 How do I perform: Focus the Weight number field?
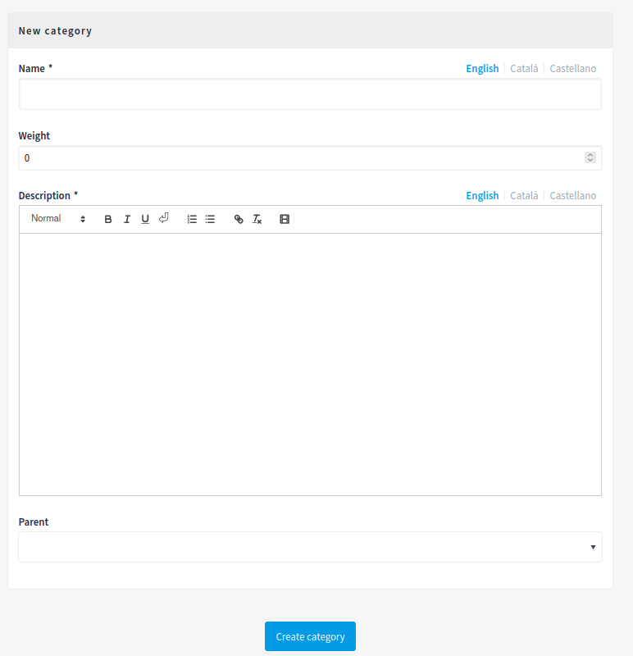tap(310, 158)
